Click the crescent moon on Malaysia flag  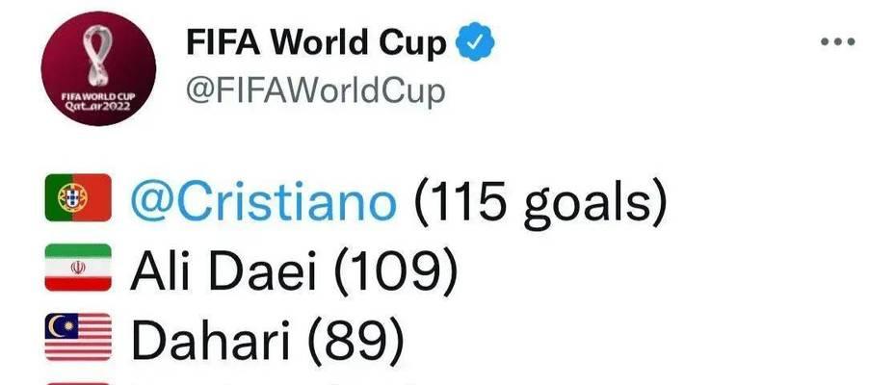pos(58,326)
